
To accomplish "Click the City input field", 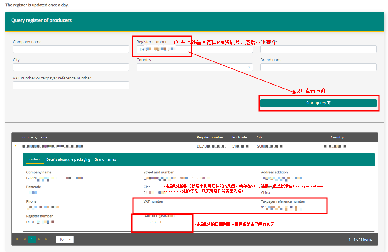I will pyautogui.click(x=71, y=67).
